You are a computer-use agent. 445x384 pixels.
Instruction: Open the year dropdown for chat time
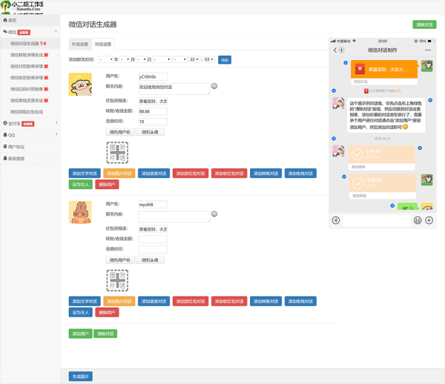tap(106, 59)
